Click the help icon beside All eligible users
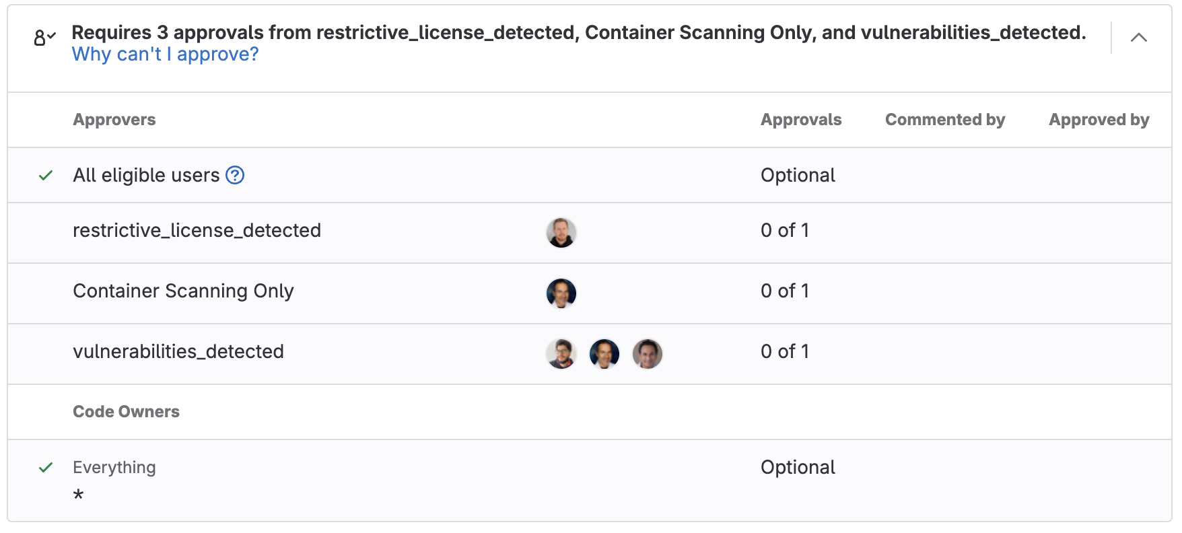The width and height of the screenshot is (1182, 533). coord(235,175)
